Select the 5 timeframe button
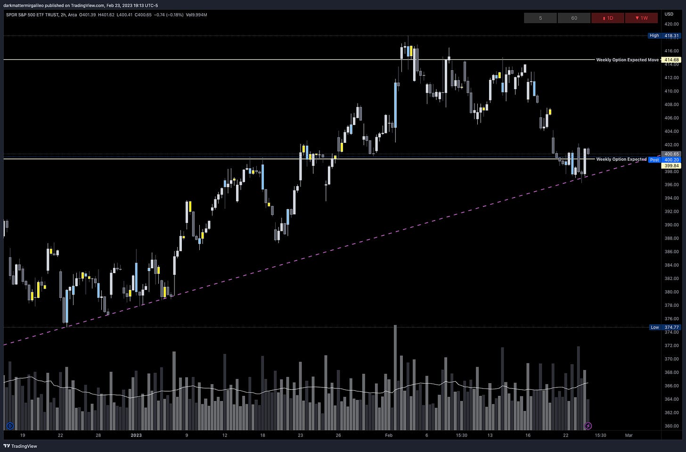686x452 pixels. tap(540, 18)
